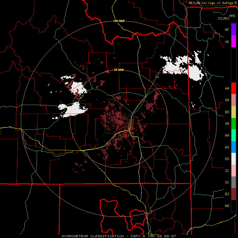The width and height of the screenshot is (238, 238).
Task: Click the 'HR' legend label
Action: (x=227, y=124)
